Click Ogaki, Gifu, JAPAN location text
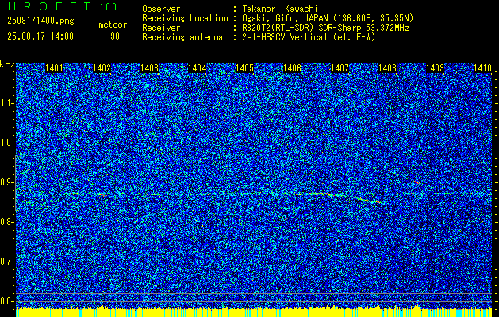Image resolution: width=499 pixels, height=317 pixels. (x=328, y=18)
